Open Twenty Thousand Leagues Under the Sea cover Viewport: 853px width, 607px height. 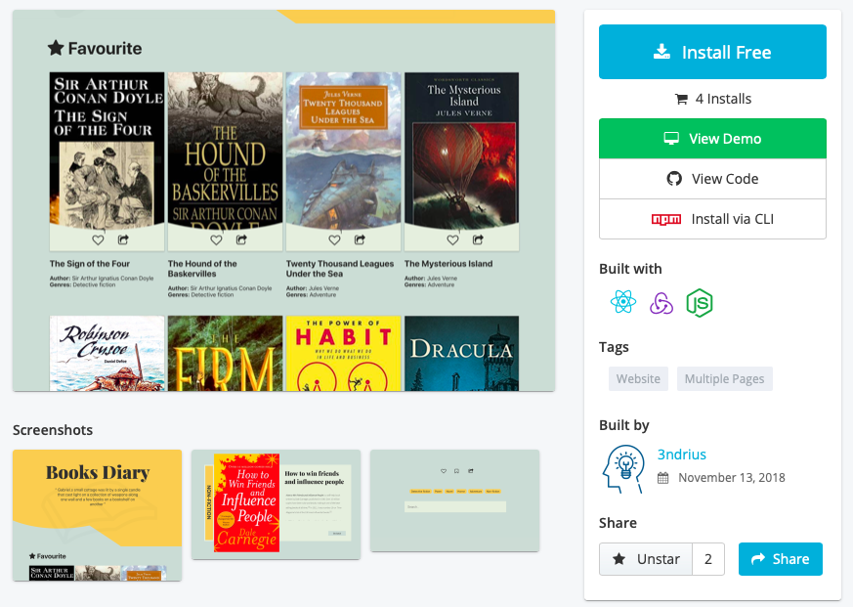[343, 150]
